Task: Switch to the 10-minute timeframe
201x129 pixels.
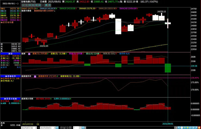Action: (x=30, y=5)
